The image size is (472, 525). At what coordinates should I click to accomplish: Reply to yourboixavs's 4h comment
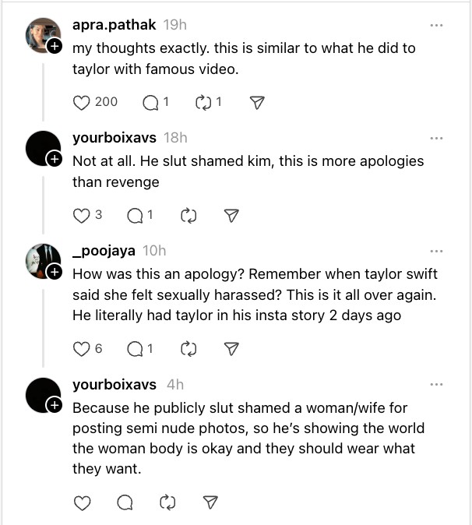(x=125, y=503)
